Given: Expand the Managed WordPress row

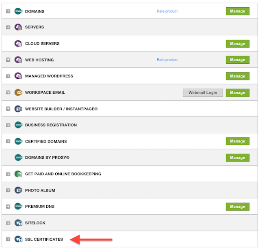Looking at the screenshot, I should click(8, 76).
